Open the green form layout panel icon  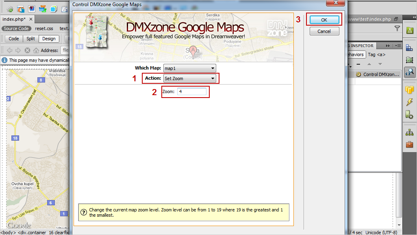[x=410, y=60]
